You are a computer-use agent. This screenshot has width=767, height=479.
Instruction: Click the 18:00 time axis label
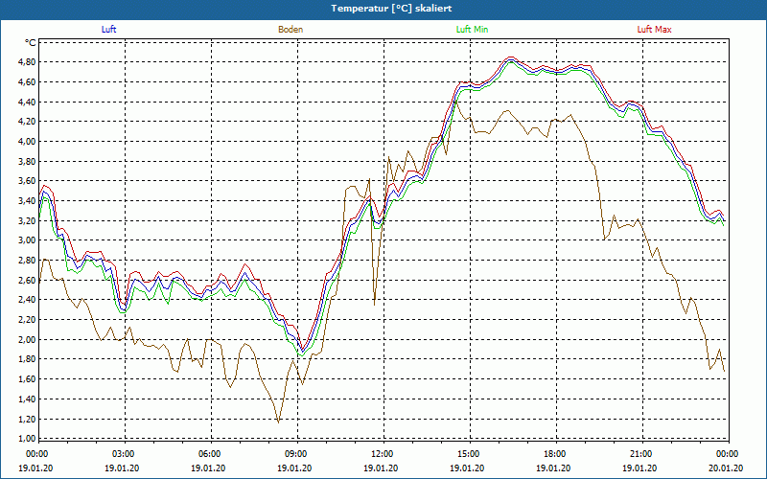pos(556,454)
